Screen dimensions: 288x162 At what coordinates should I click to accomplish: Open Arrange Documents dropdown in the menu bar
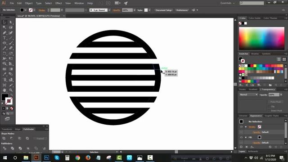tap(117, 3)
